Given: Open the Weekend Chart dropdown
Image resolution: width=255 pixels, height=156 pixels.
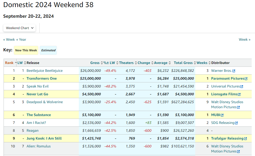Looking at the screenshot, I should 19,28.
